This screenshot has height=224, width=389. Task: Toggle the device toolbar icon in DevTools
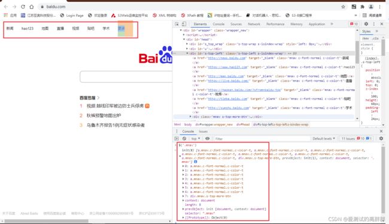tap(184, 24)
